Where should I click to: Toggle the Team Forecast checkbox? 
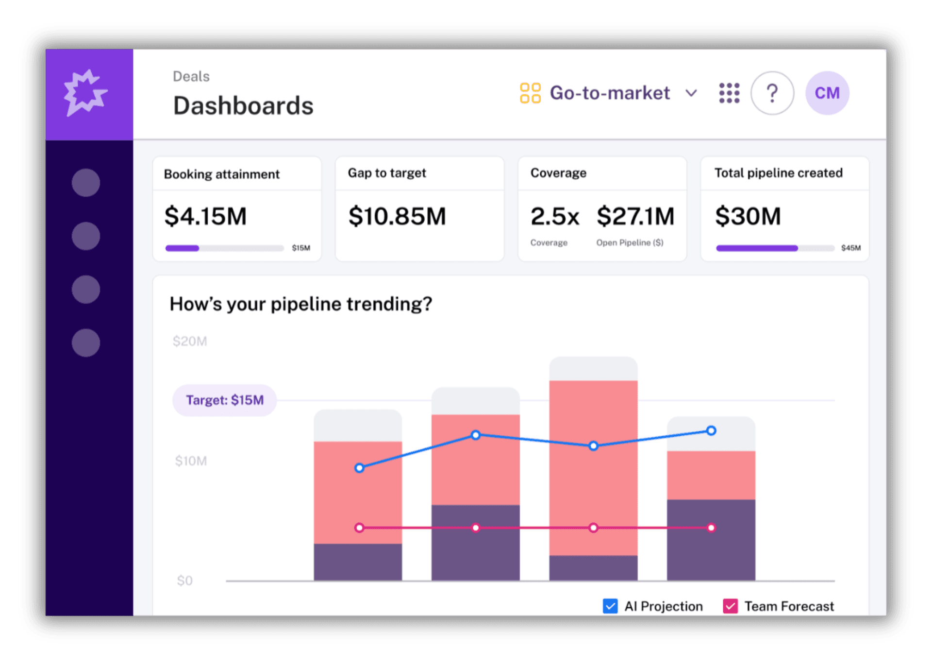pos(730,606)
